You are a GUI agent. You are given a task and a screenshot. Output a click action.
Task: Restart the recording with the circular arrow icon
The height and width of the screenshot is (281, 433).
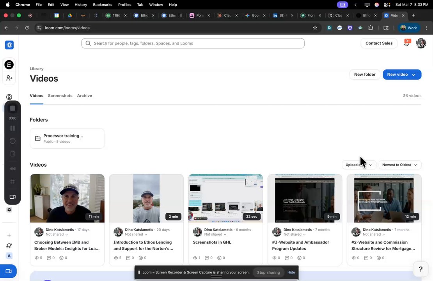pyautogui.click(x=12, y=141)
